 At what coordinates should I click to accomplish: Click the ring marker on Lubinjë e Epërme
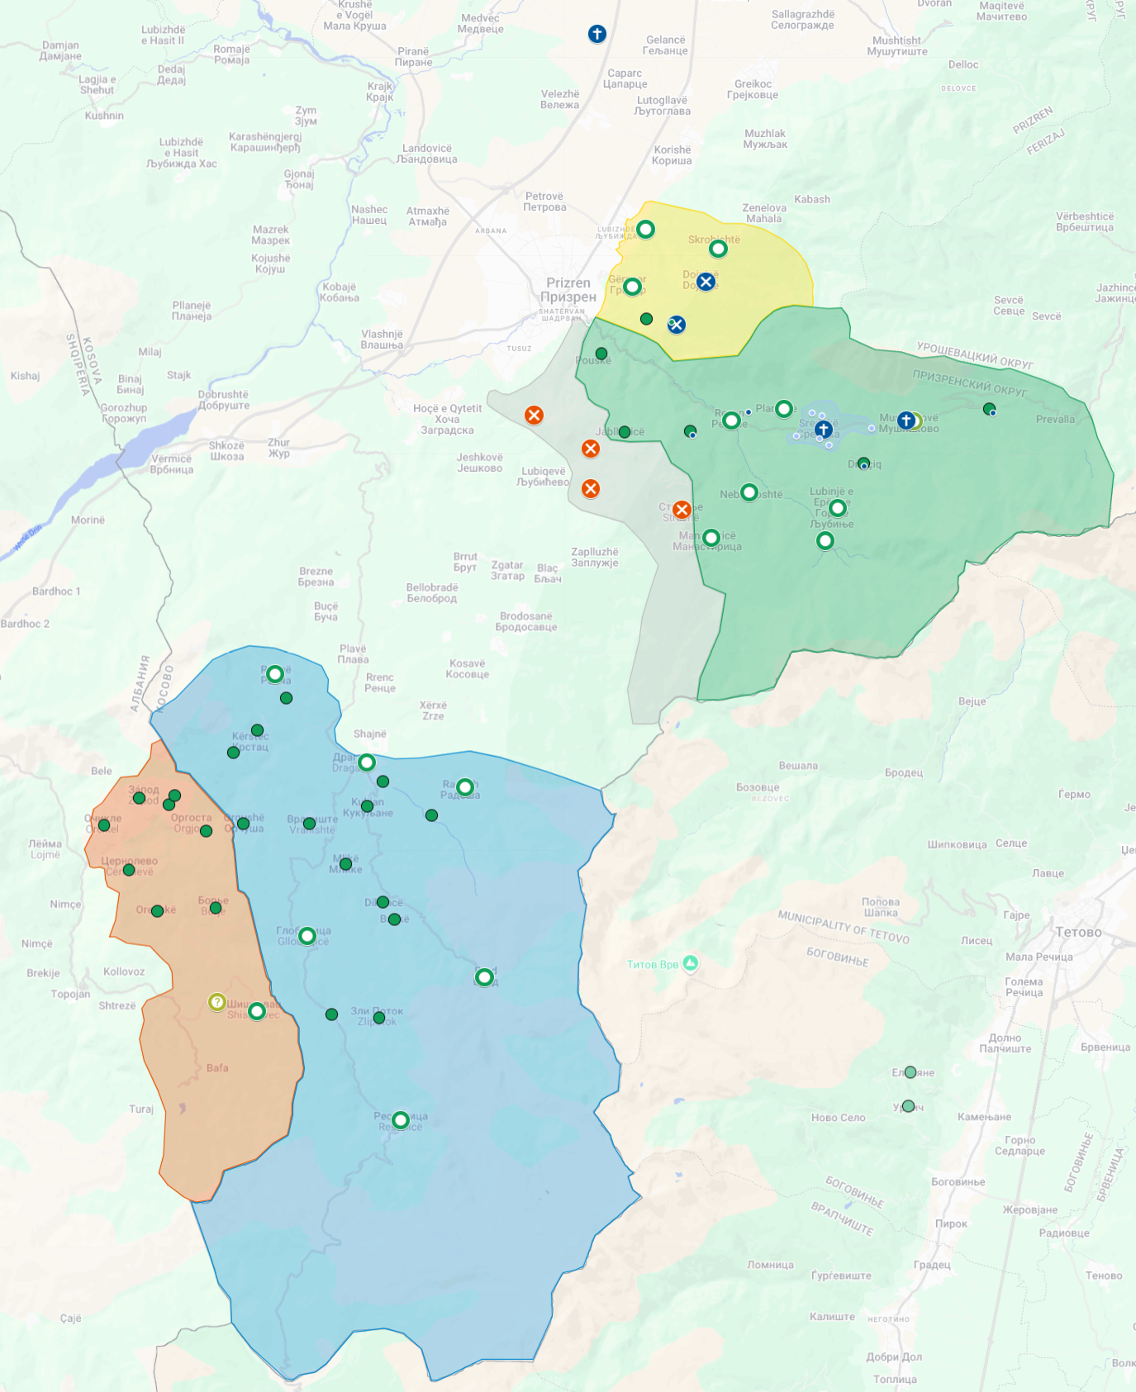tap(838, 507)
